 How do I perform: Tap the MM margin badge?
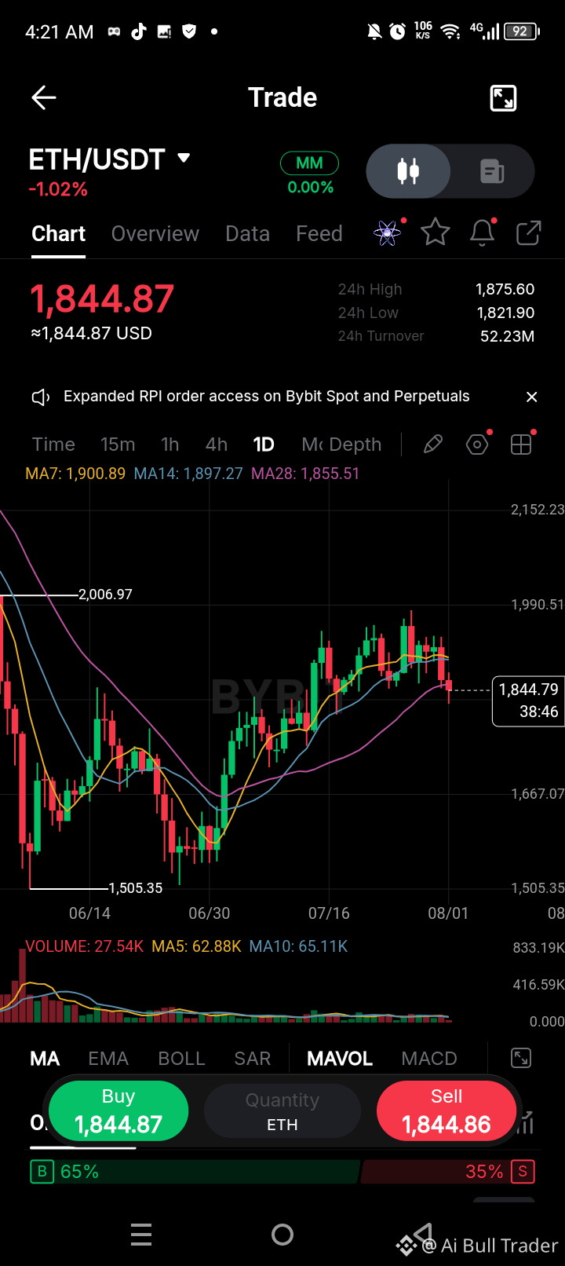pos(310,163)
